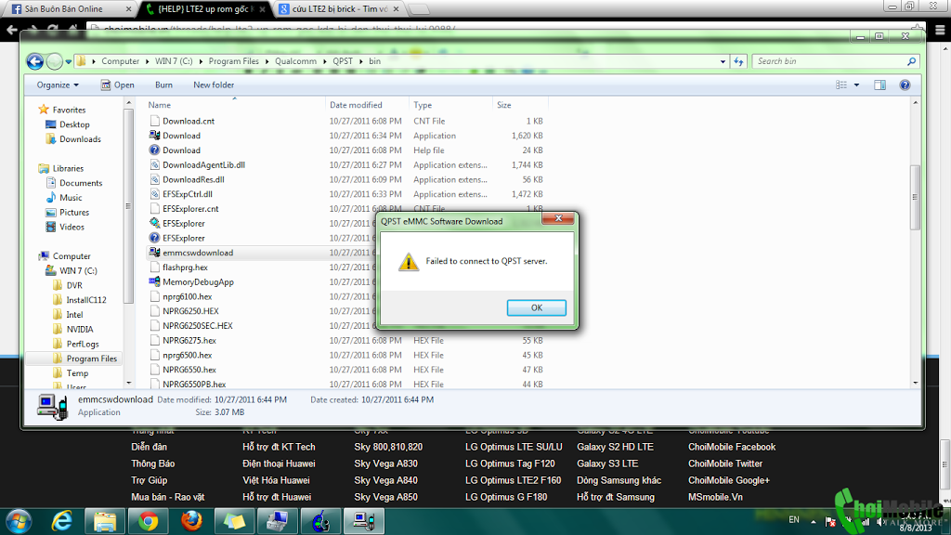Expand the view options dropdown arrow
Image resolution: width=951 pixels, height=535 pixels.
pyautogui.click(x=856, y=85)
